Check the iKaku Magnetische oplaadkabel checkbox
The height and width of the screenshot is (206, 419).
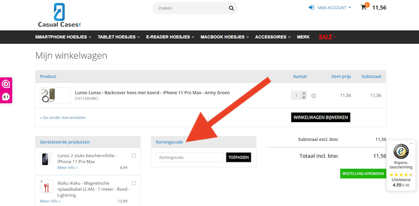[x=134, y=183]
